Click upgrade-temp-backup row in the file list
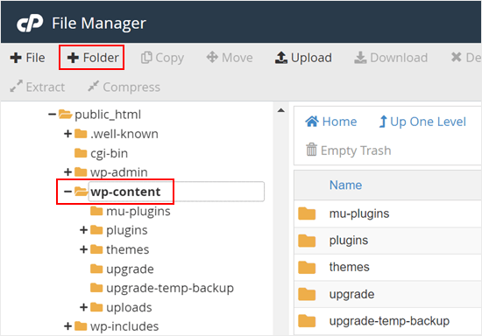Image resolution: width=482 pixels, height=336 pixels. [x=388, y=321]
